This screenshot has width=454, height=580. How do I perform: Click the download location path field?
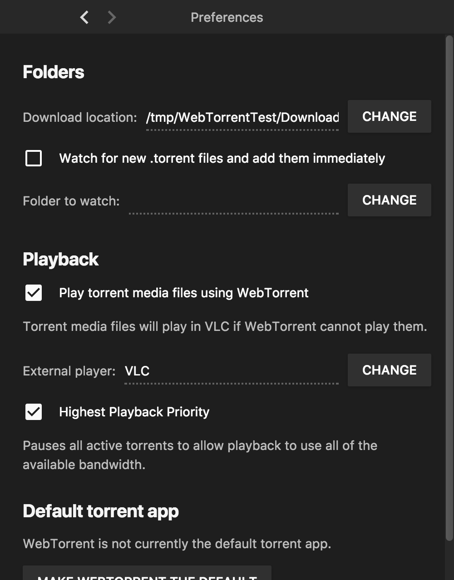pyautogui.click(x=242, y=118)
